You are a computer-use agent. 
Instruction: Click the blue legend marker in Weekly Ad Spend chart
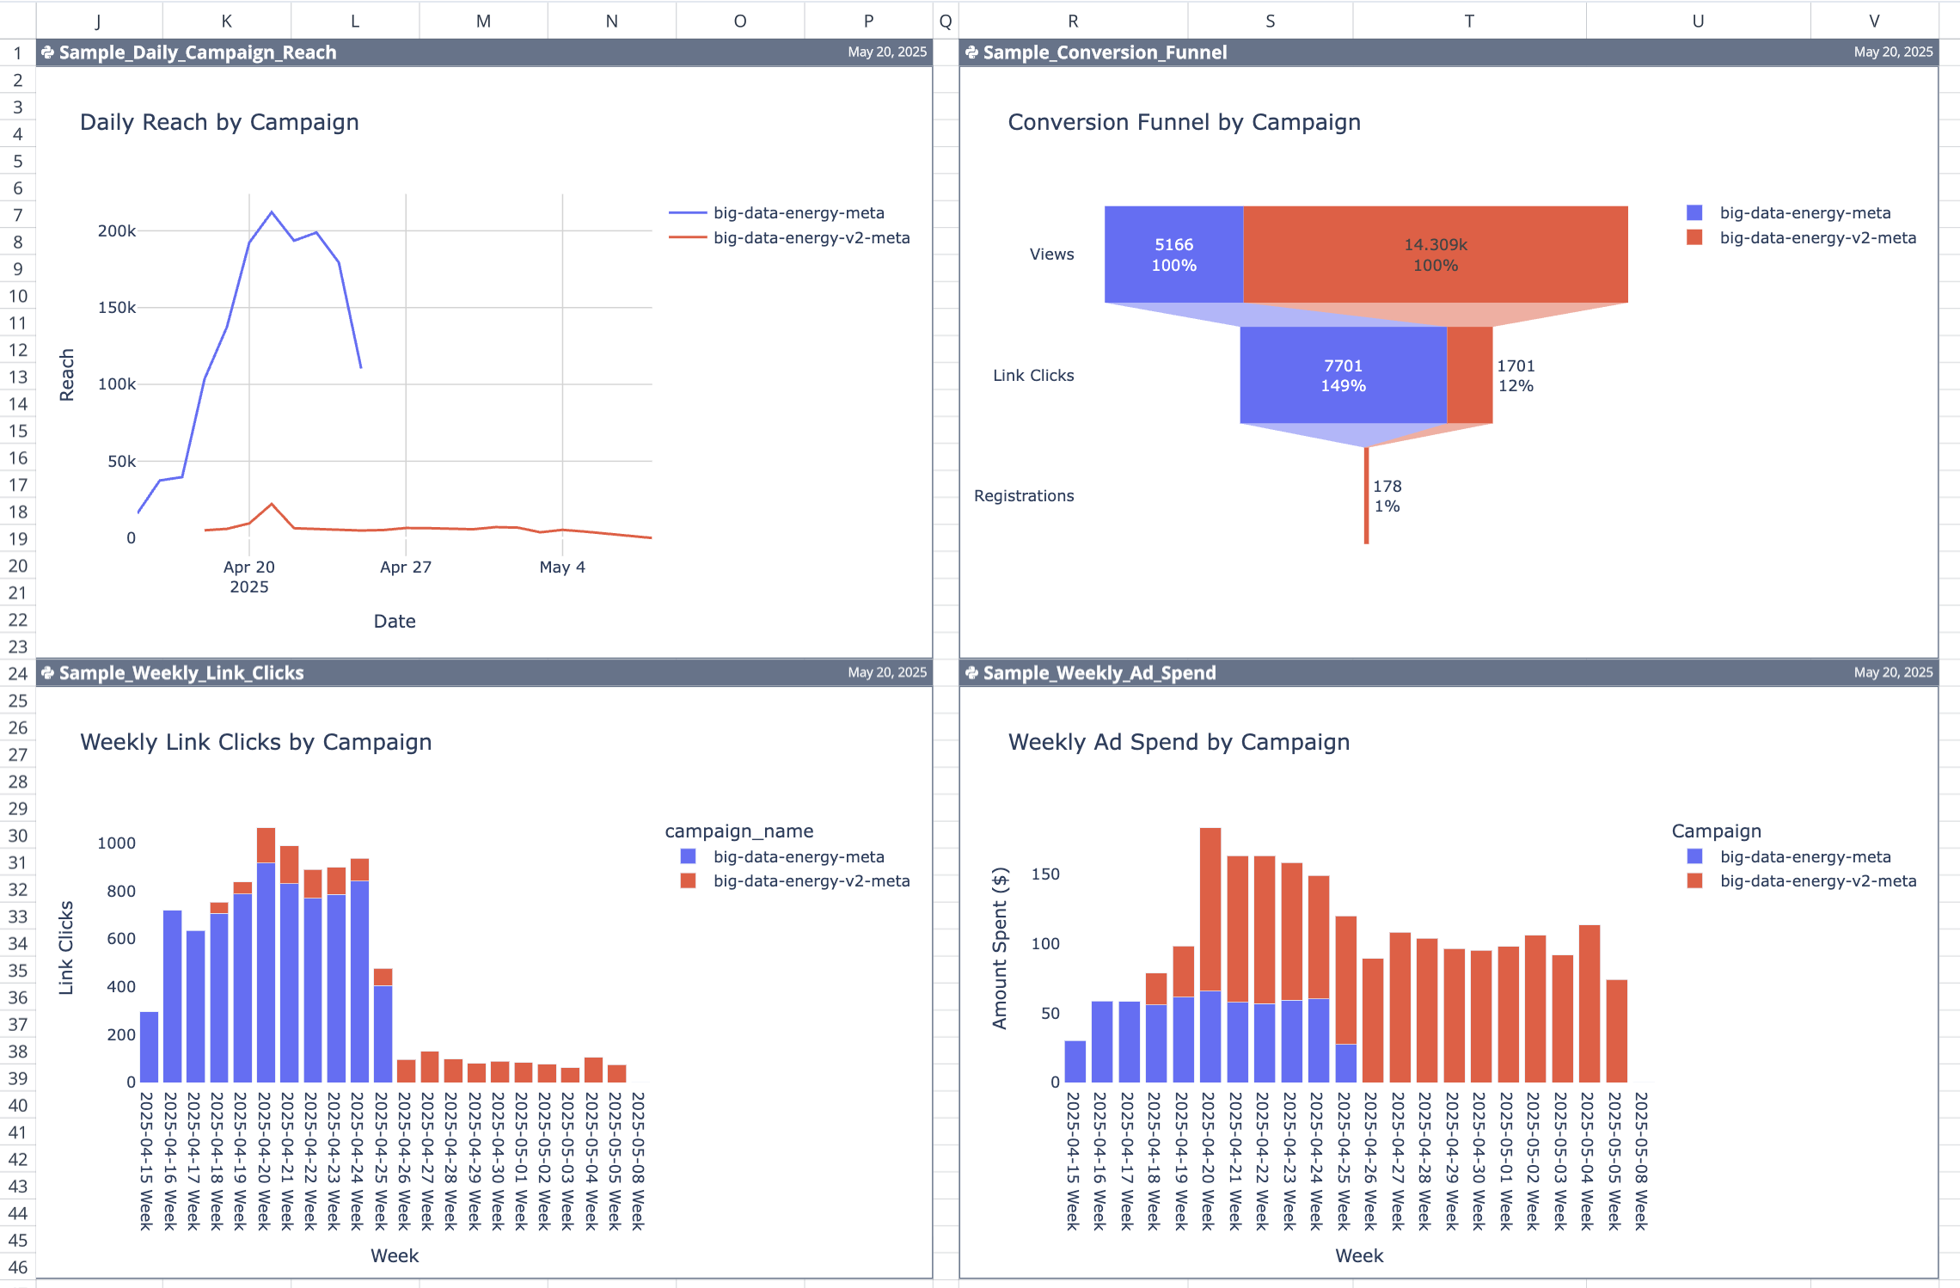(1695, 856)
